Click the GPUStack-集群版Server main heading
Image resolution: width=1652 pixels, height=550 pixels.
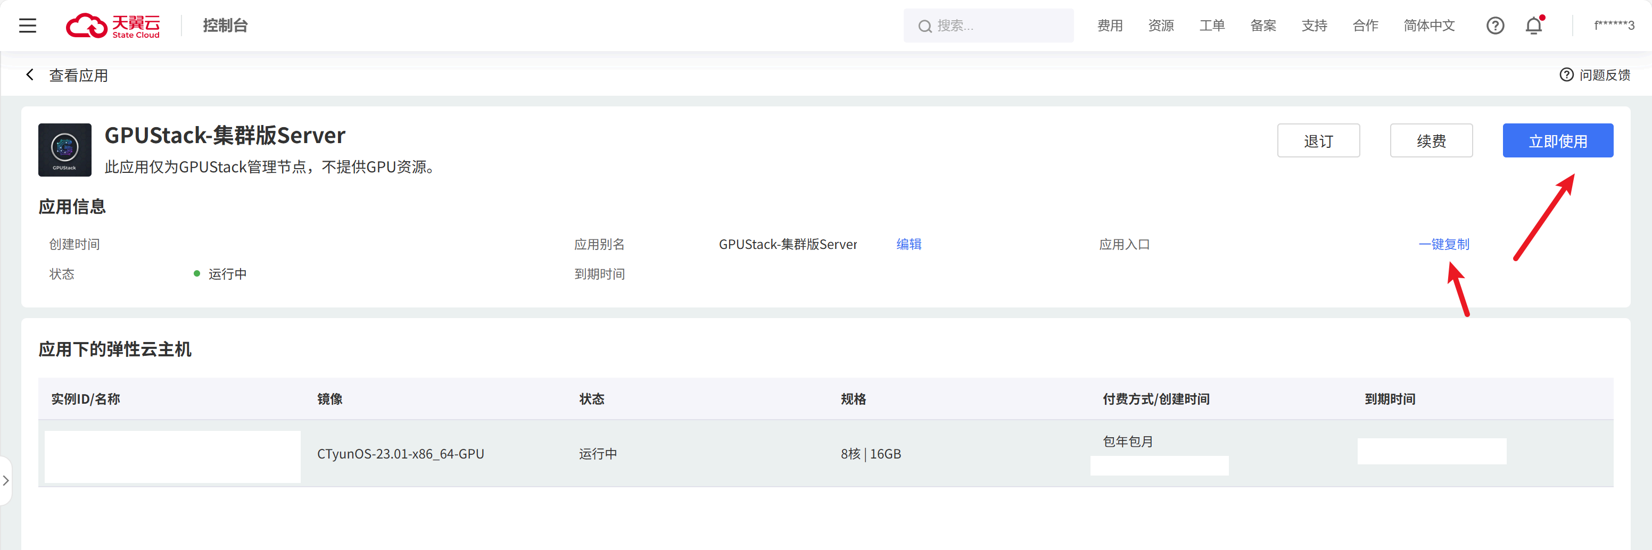click(x=225, y=135)
